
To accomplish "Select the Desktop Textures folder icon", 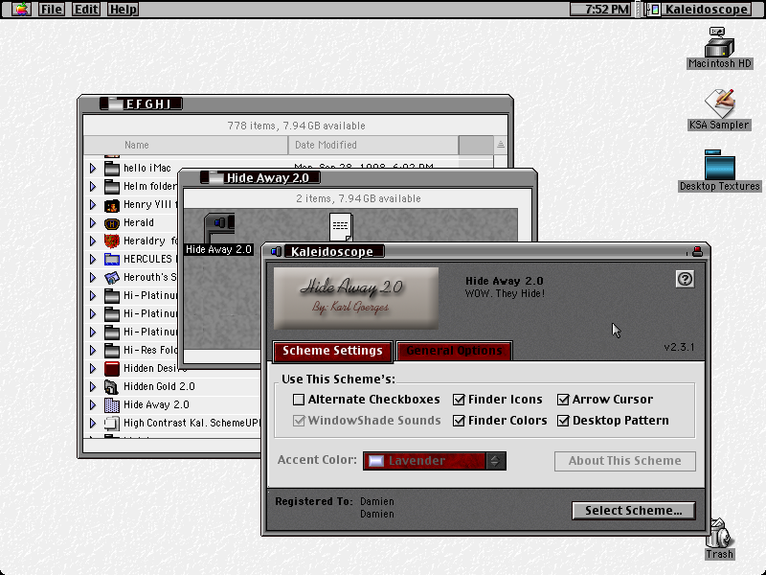I will tap(720, 165).
